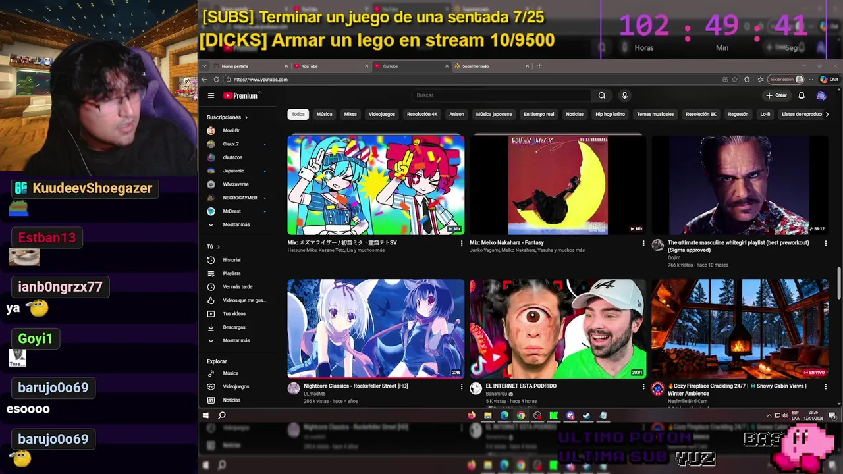This screenshot has width=843, height=474.
Task: Explore Música in the sidebar
Action: point(231,373)
